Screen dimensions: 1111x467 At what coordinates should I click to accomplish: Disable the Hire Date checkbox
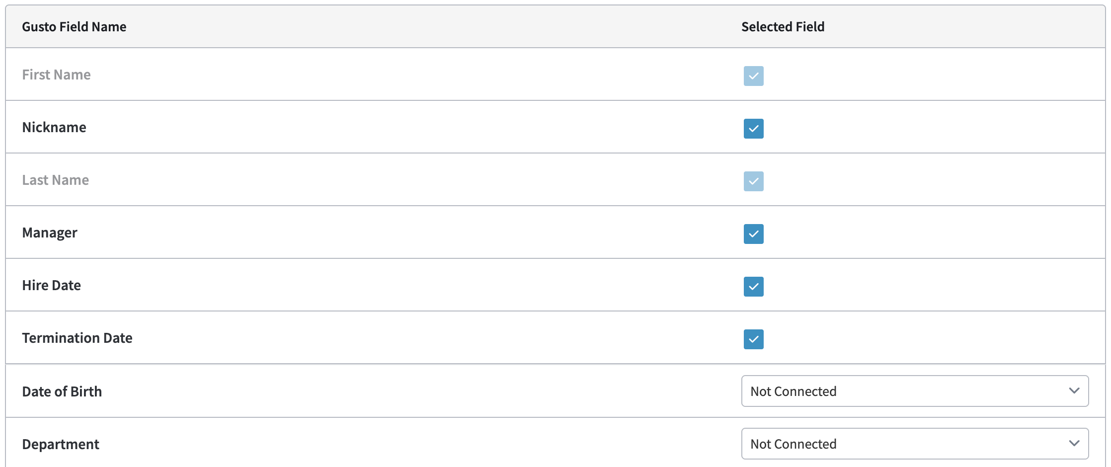[753, 287]
